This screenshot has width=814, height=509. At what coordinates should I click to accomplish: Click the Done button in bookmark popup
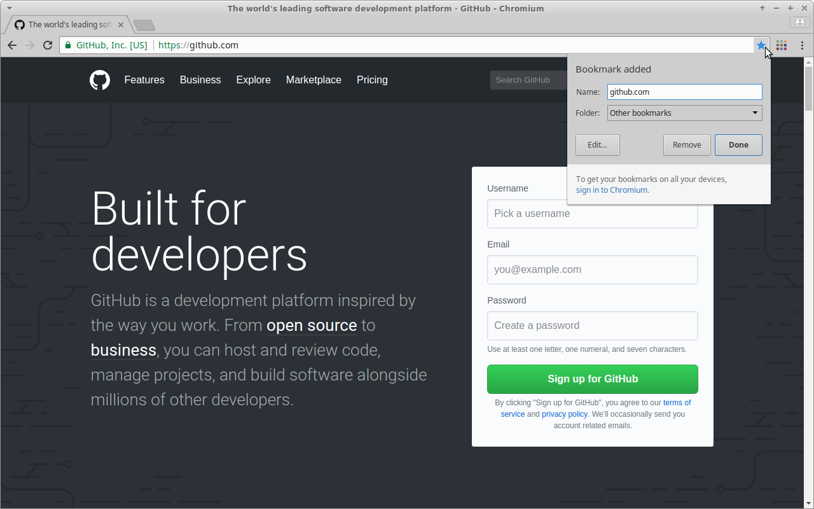(738, 145)
